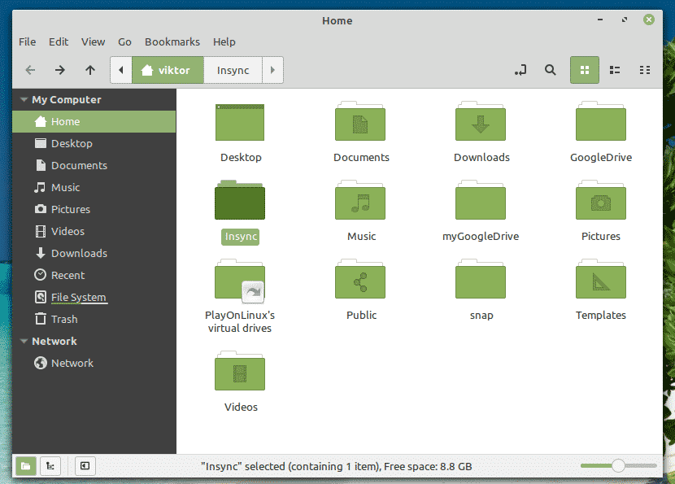Go back using the left arrow button

coord(30,70)
